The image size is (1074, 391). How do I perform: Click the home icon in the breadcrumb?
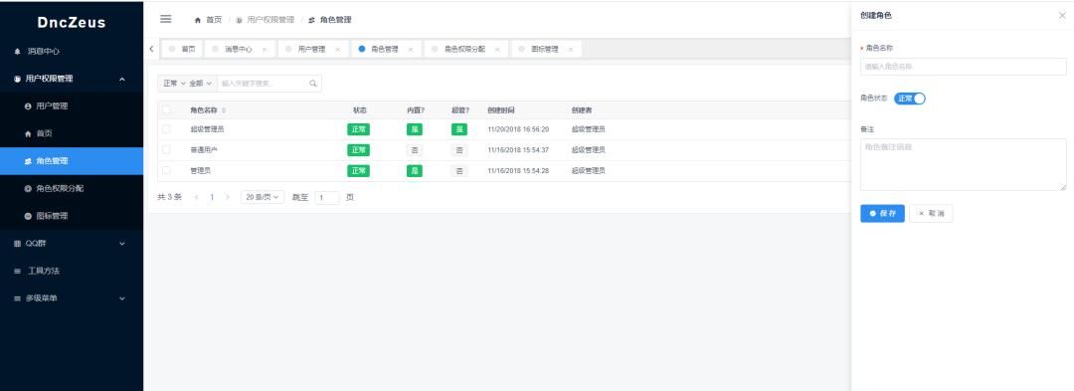pyautogui.click(x=198, y=20)
